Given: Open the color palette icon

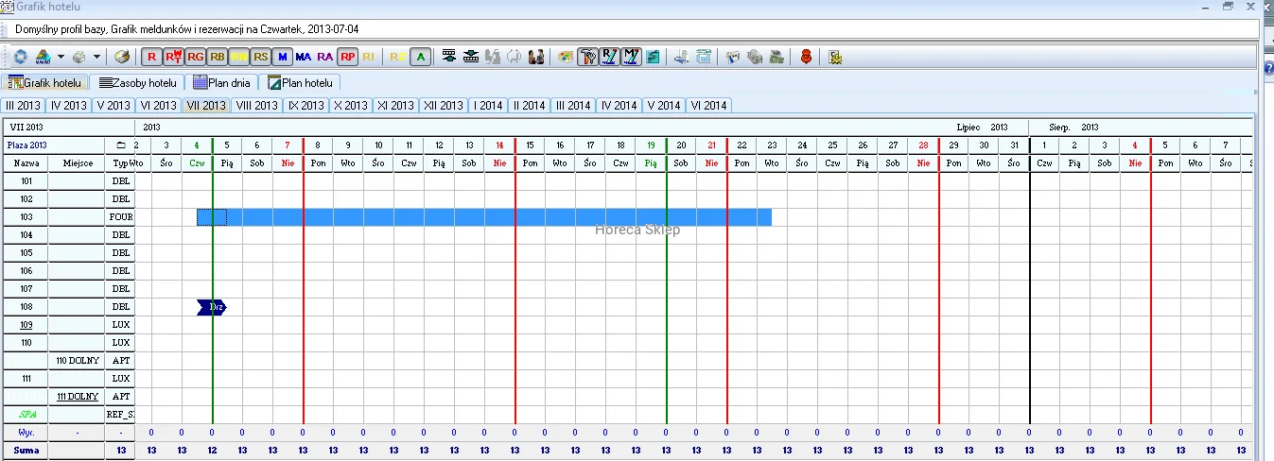Looking at the screenshot, I should click(565, 57).
